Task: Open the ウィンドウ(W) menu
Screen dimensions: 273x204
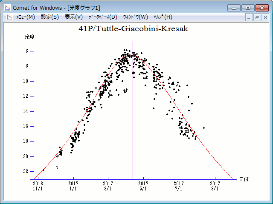Action: pyautogui.click(x=136, y=17)
